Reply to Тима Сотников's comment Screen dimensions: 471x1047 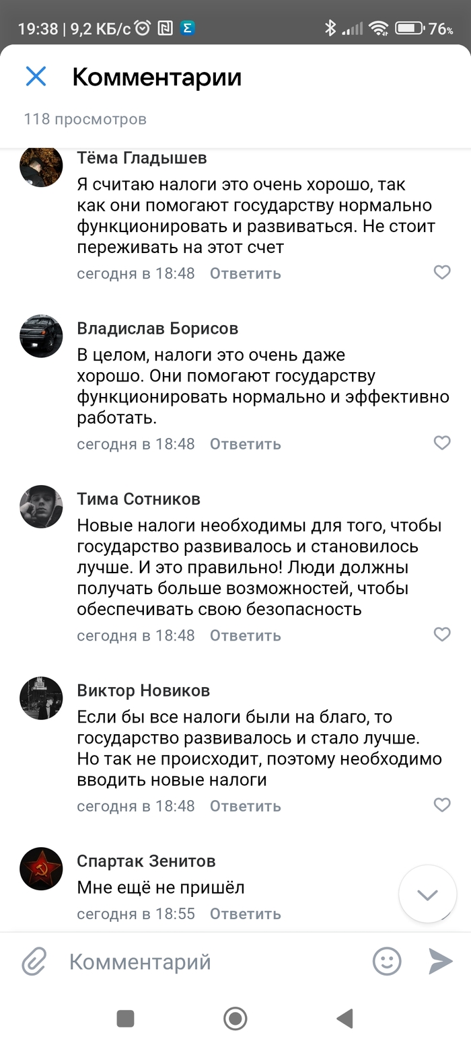245,635
